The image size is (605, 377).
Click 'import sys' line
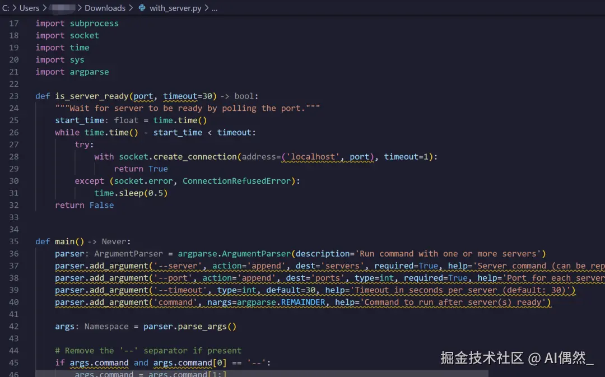pyautogui.click(x=60, y=60)
